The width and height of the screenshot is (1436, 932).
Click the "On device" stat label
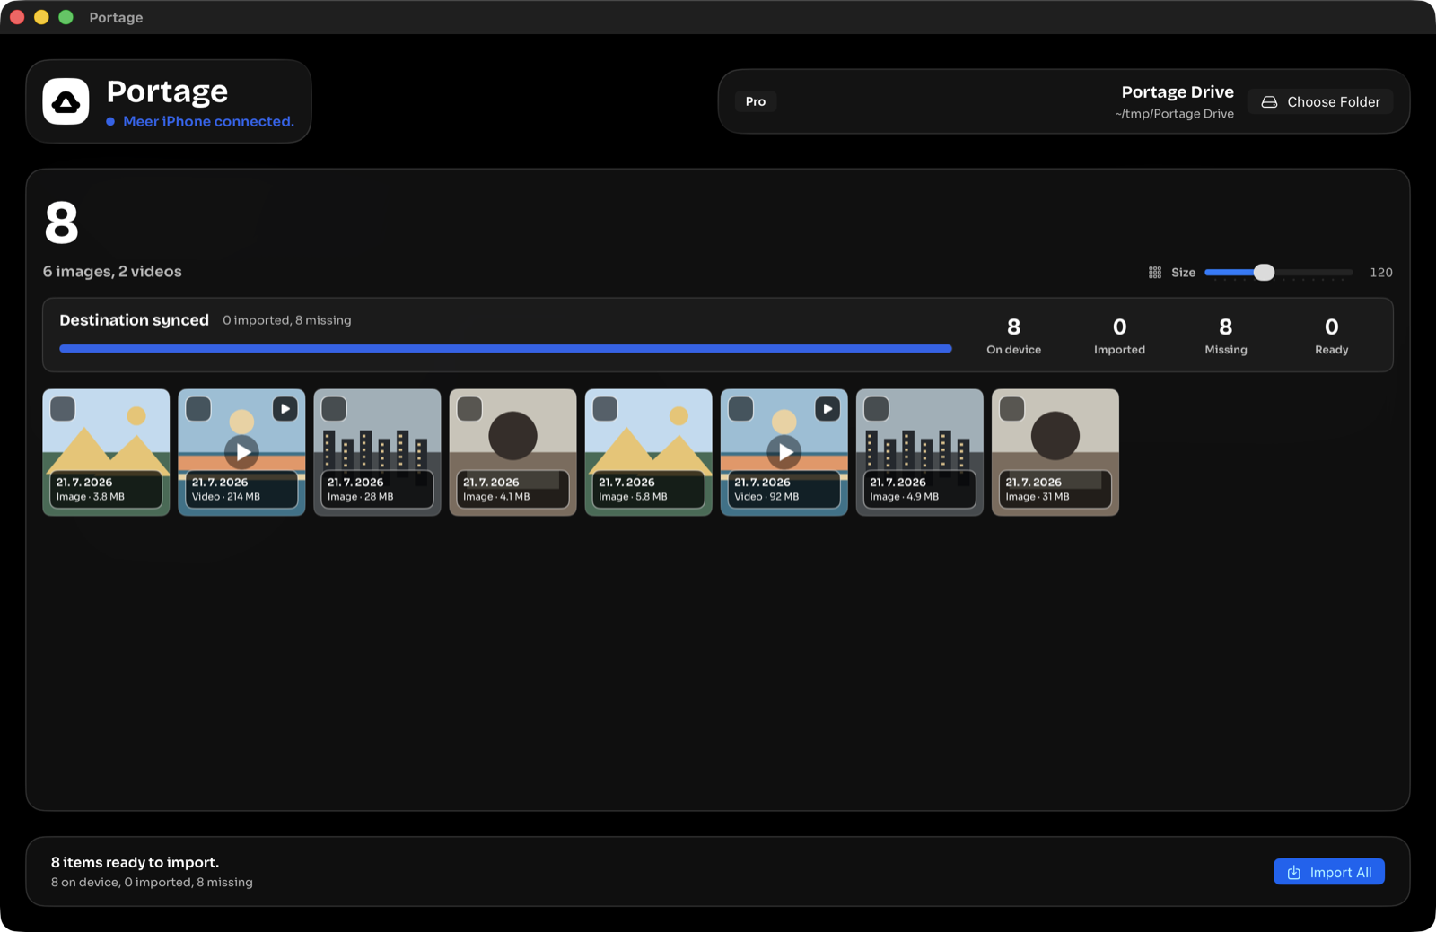tap(1014, 350)
